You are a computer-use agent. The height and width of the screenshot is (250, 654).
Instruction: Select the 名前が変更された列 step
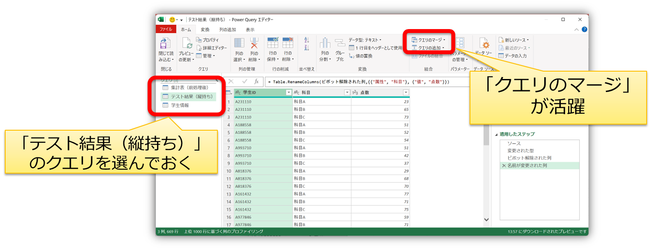[x=539, y=165]
